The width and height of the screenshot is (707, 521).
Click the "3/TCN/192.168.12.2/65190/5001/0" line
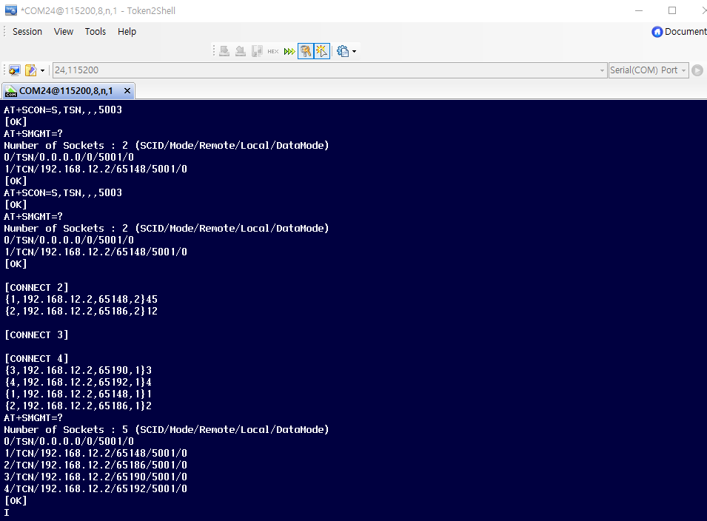click(x=96, y=477)
